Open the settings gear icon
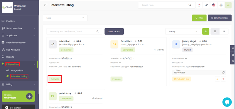This screenshot has width=235, height=109. tap(221, 5)
